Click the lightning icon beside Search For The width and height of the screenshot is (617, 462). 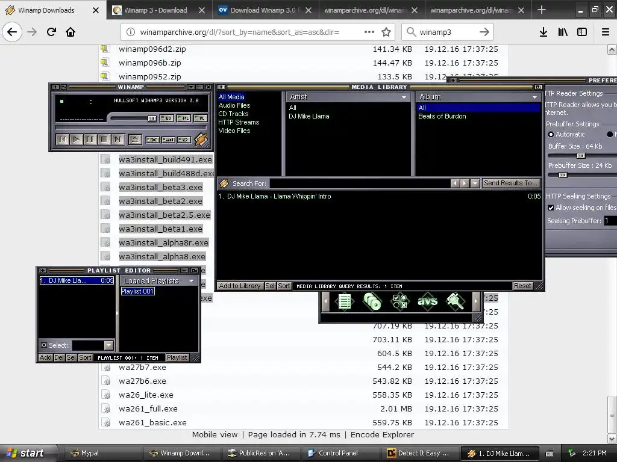coord(224,183)
